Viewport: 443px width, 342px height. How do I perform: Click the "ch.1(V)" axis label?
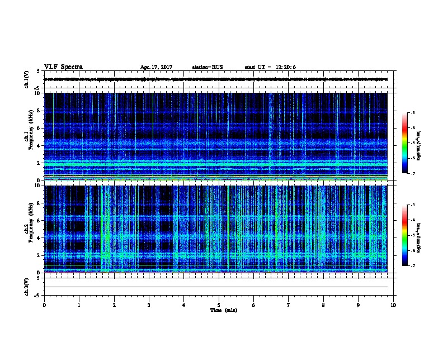coord(26,79)
